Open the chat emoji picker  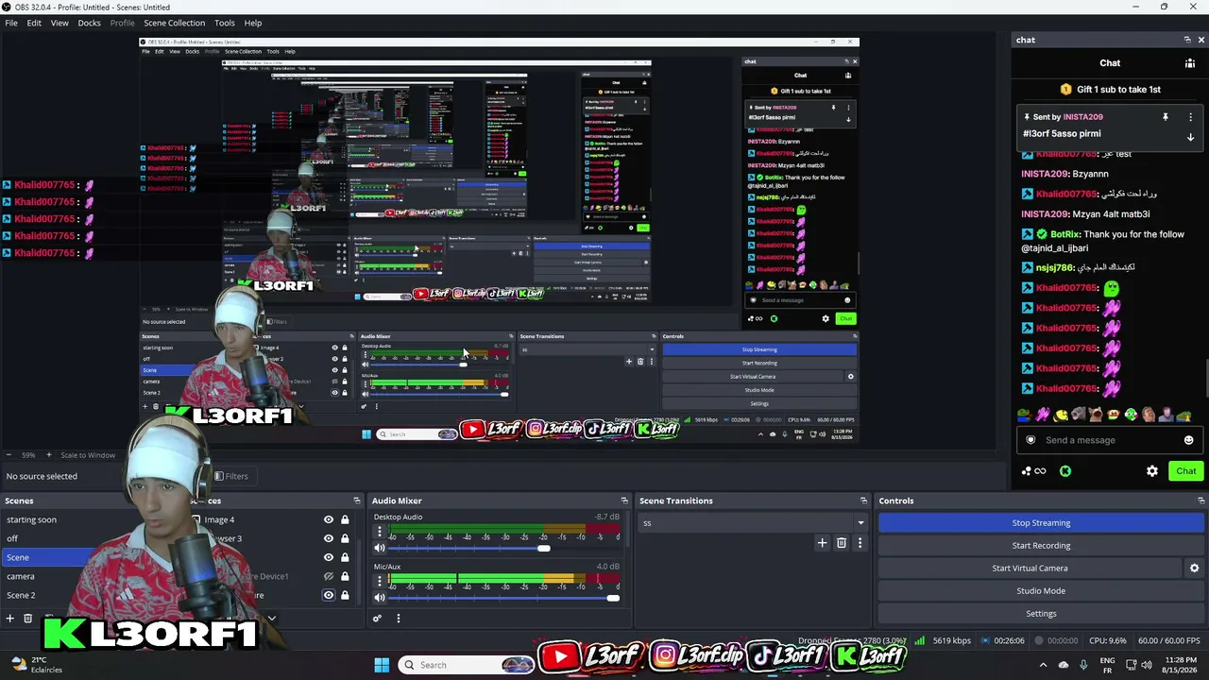[1188, 440]
